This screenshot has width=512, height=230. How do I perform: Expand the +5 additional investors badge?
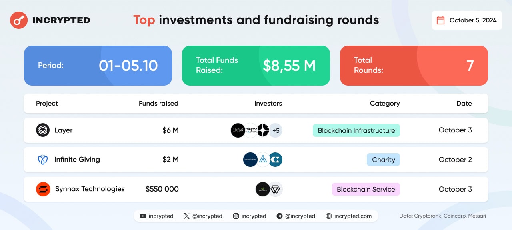[276, 130]
